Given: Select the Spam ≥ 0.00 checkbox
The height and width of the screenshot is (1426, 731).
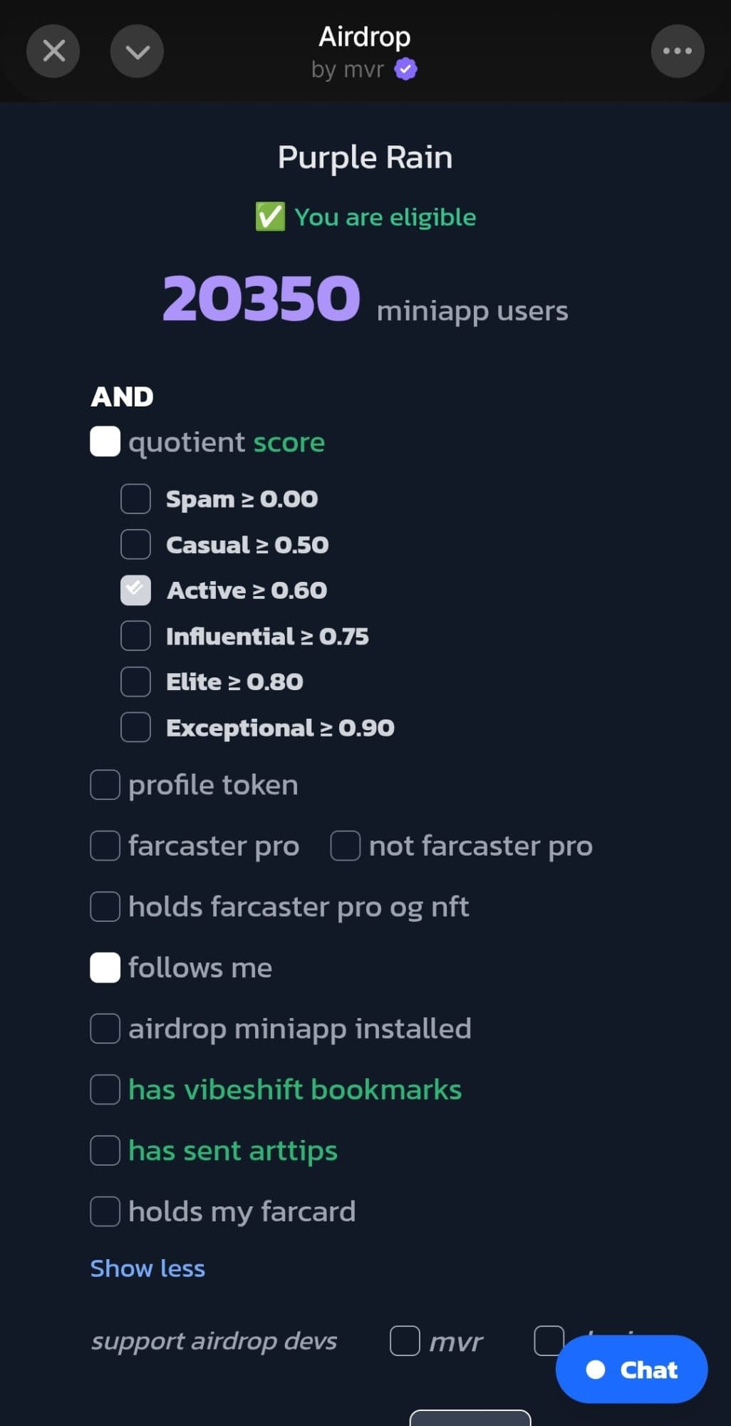Looking at the screenshot, I should click(x=135, y=499).
